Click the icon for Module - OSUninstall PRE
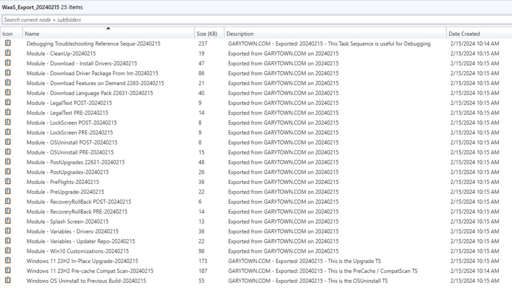512x288 pixels. [x=8, y=152]
